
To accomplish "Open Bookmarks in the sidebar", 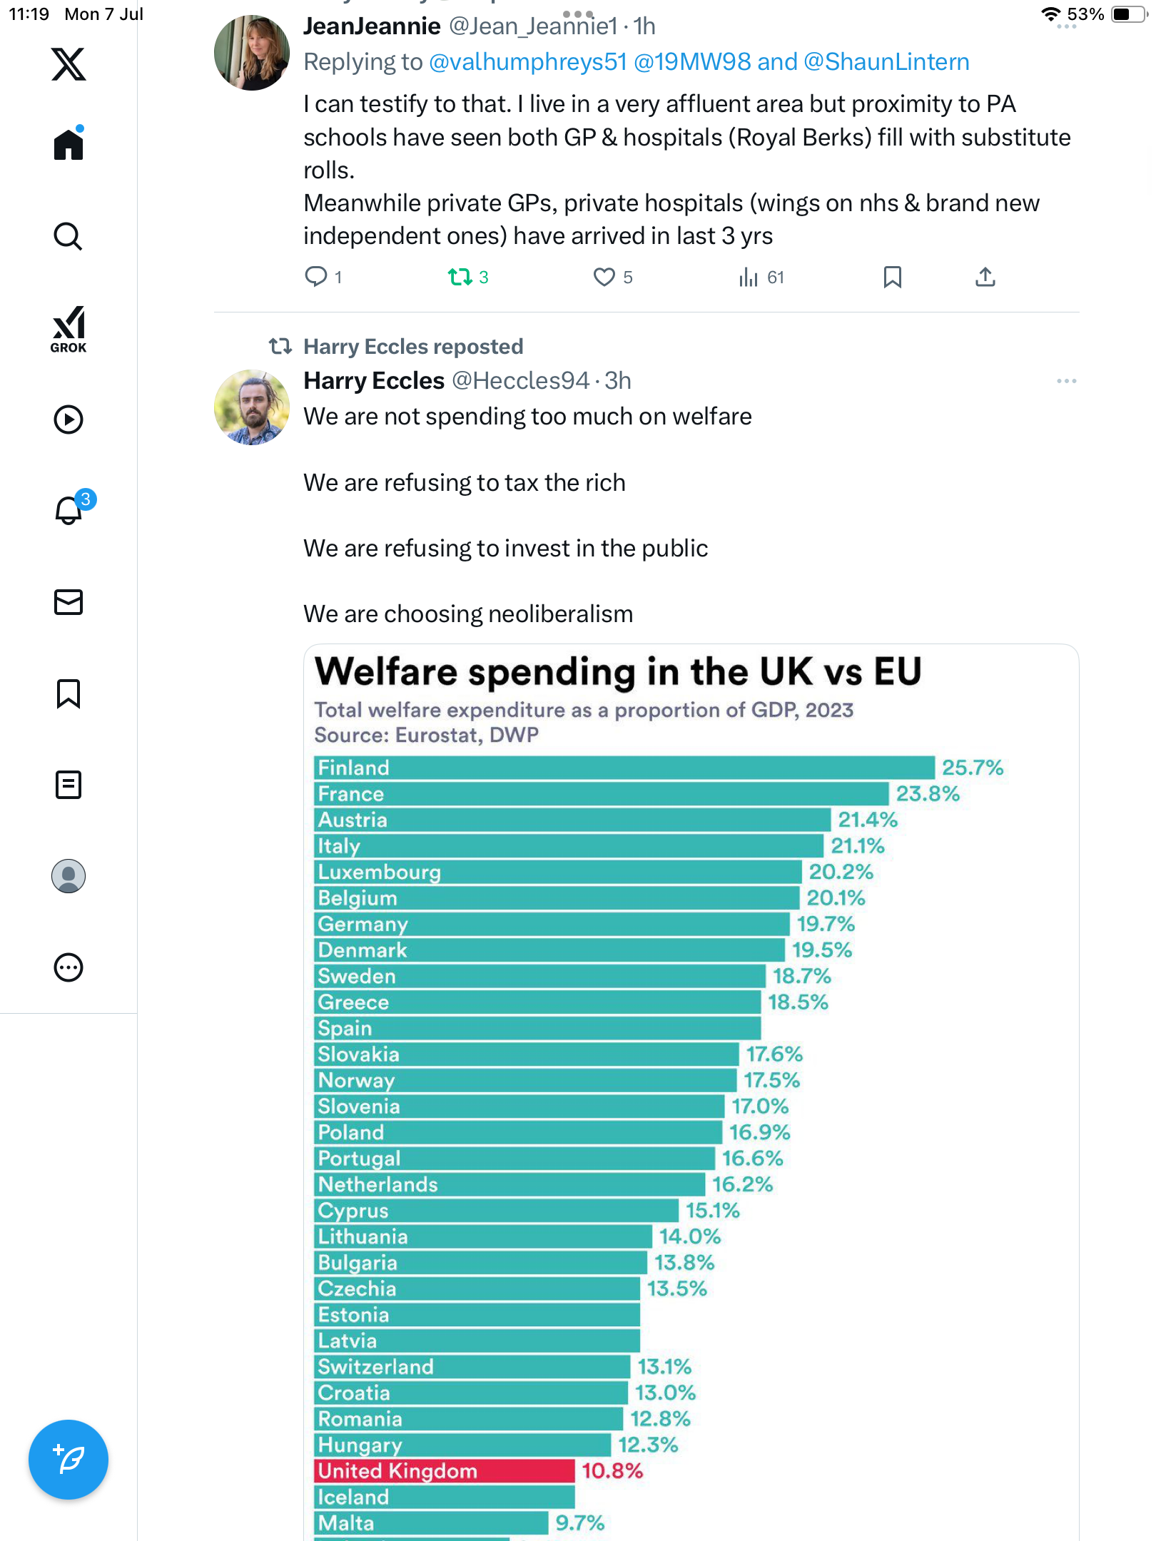I will point(69,693).
